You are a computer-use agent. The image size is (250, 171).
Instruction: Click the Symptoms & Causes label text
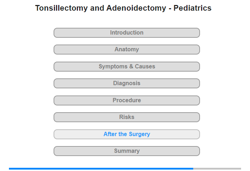tap(127, 67)
